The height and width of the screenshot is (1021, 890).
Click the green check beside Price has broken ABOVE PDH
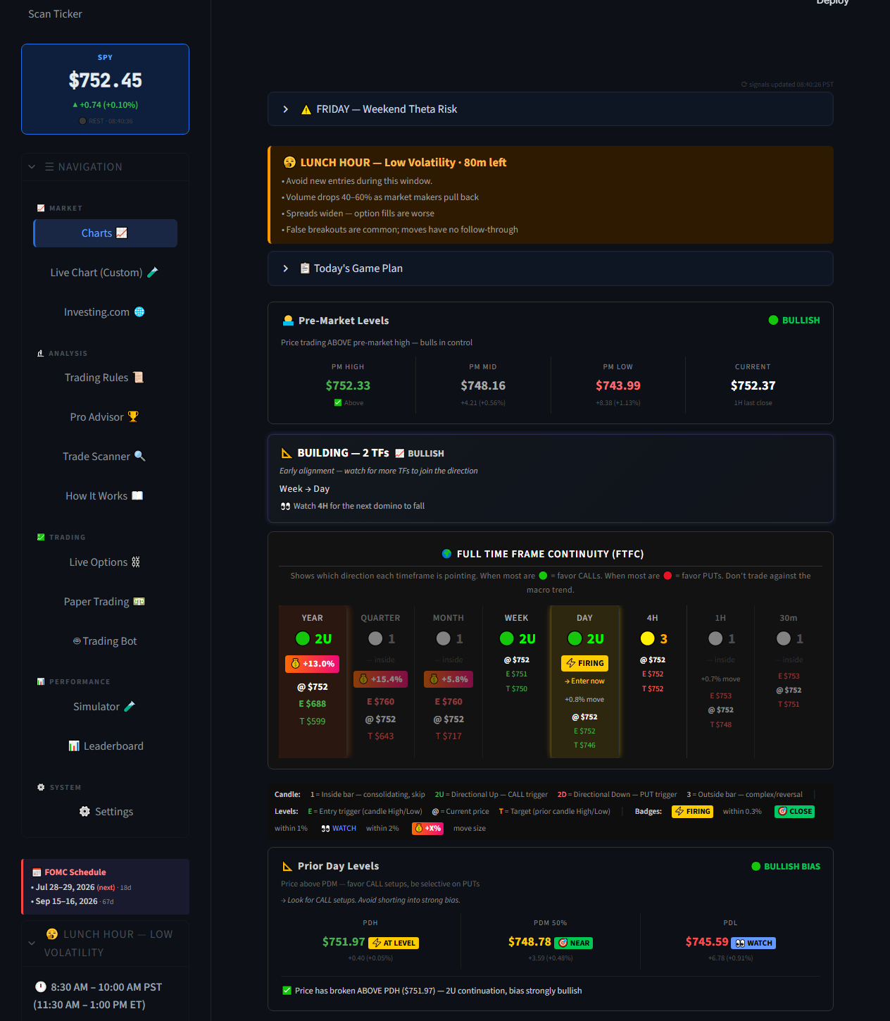click(x=287, y=991)
